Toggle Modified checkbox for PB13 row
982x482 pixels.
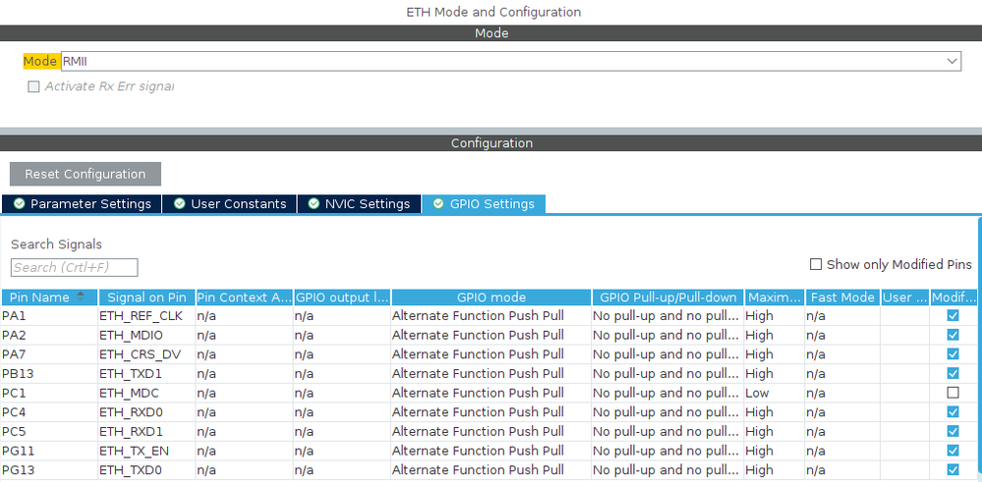(953, 373)
